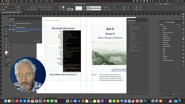Open Adobe InDesign from the Dock
Viewport: 185px width, 104px height.
pyautogui.click(x=60, y=101)
